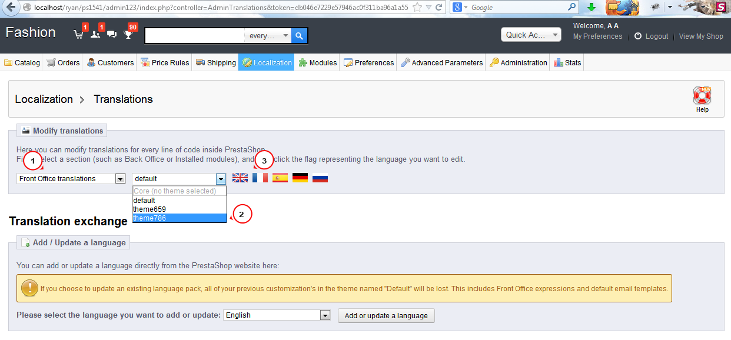Image resolution: width=731 pixels, height=340 pixels.
Task: Open the My Preferences link
Action: tap(597, 36)
